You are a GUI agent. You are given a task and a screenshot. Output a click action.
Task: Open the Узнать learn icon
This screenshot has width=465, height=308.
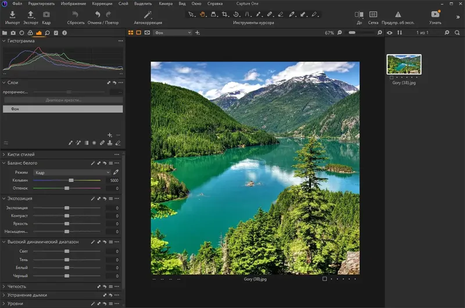(x=435, y=14)
